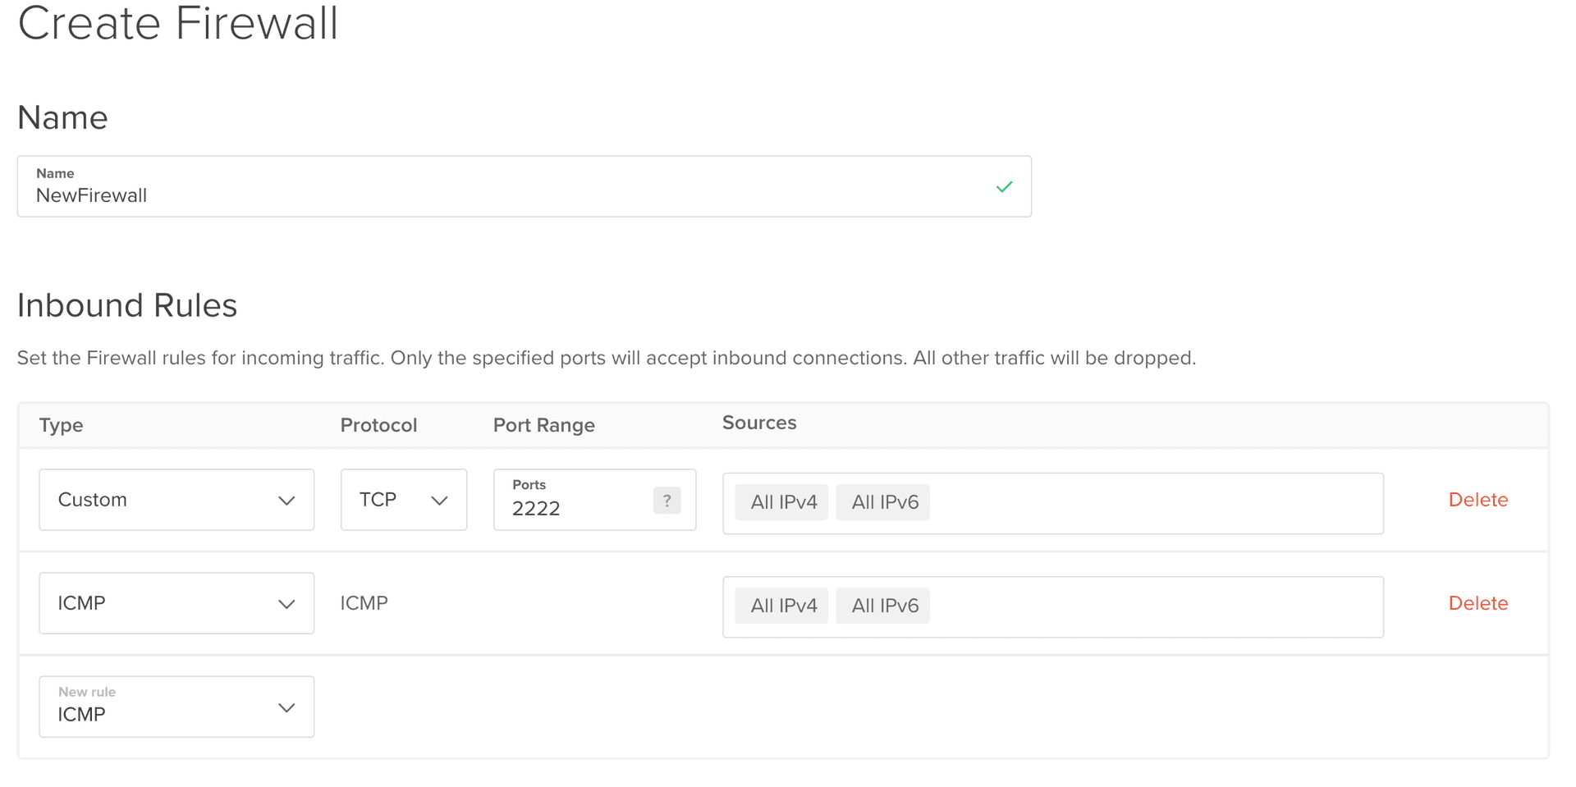Click the chevron arrow beside TCP
The image size is (1576, 787).
coord(439,501)
